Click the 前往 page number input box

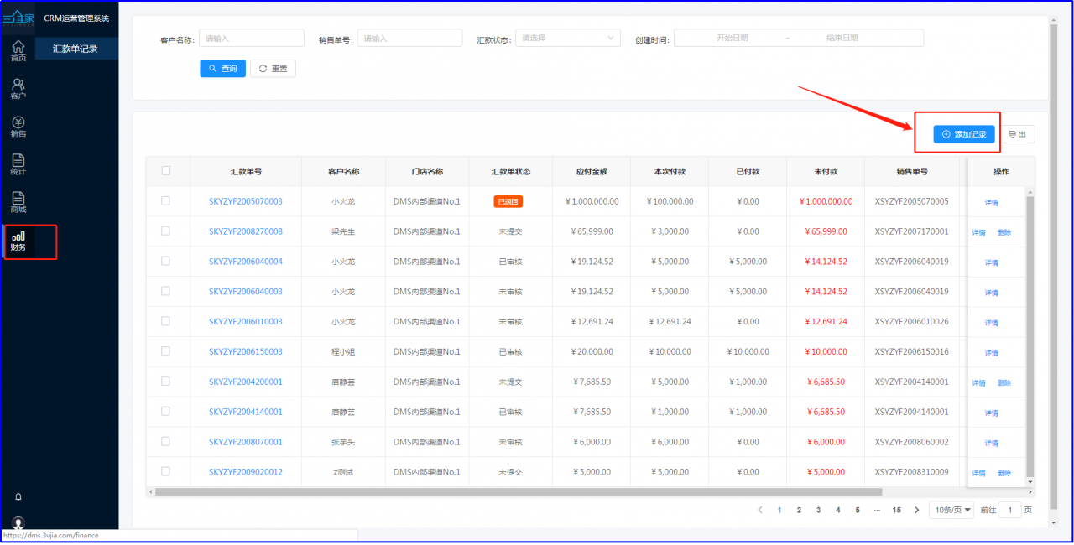pyautogui.click(x=1010, y=510)
